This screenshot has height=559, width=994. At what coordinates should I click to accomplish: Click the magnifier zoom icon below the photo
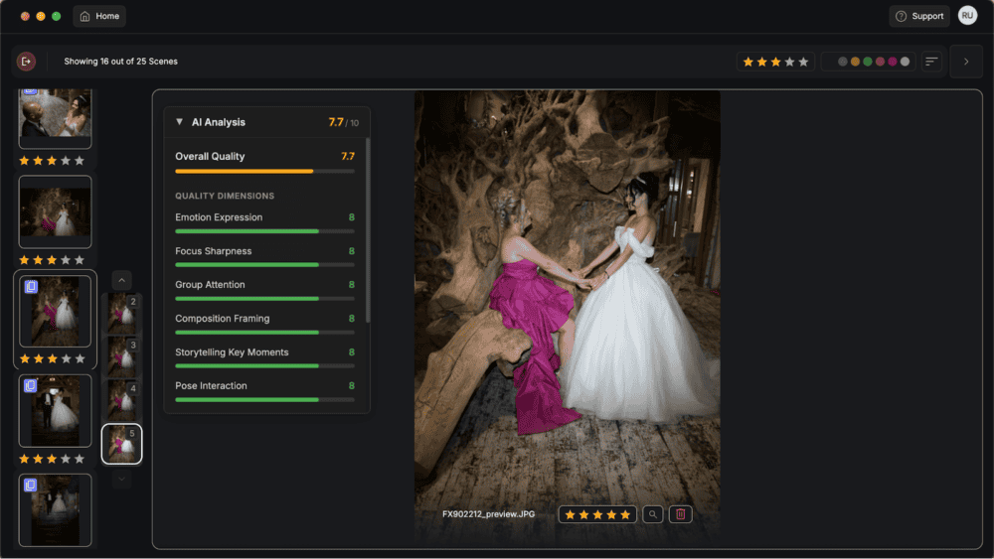652,514
